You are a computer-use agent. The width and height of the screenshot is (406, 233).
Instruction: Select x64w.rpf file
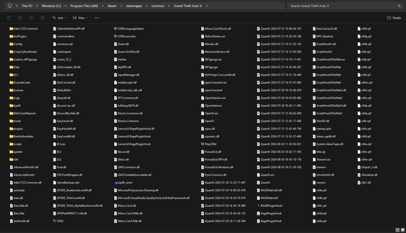[365, 160]
